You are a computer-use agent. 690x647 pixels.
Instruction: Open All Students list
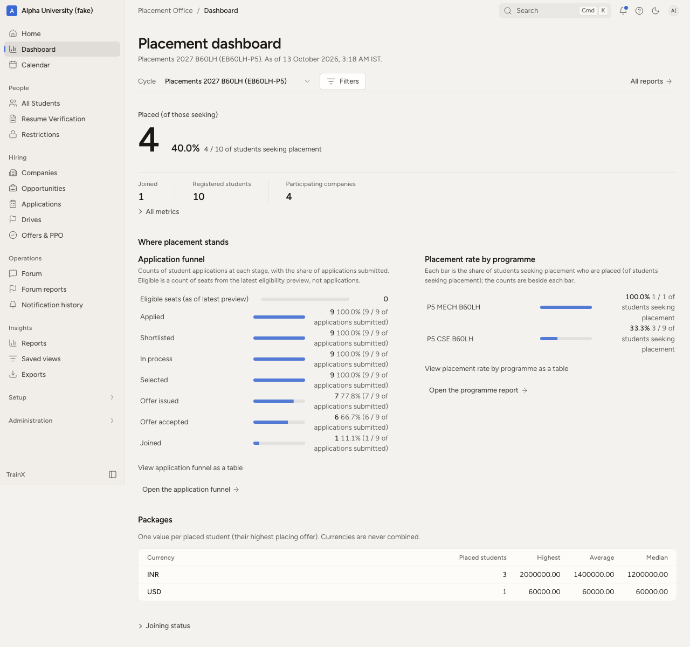tap(62, 103)
